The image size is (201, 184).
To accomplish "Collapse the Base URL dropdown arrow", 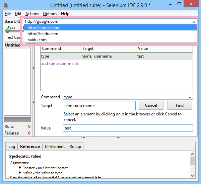I will (194, 22).
